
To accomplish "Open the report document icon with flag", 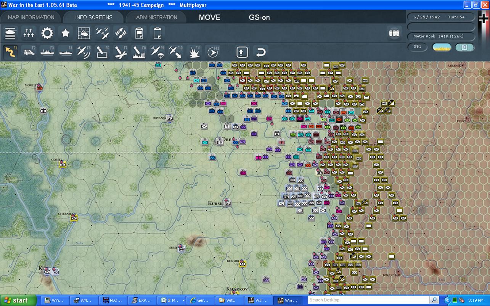I will (x=139, y=33).
